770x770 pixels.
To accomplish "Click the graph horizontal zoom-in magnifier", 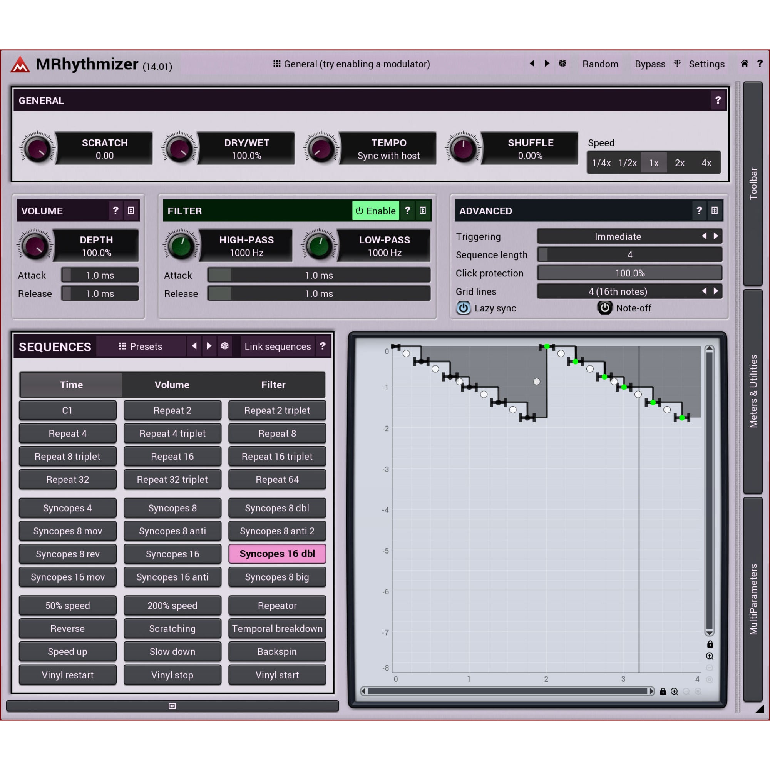I will coord(675,691).
